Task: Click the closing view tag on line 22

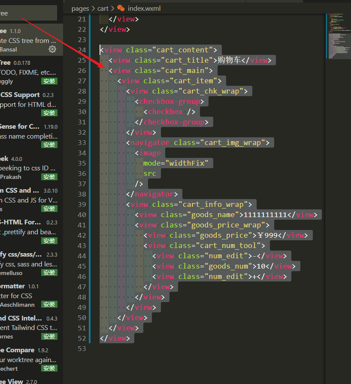Action: point(115,29)
